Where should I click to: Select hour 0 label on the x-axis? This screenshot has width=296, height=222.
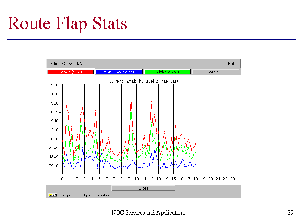pos(62,179)
